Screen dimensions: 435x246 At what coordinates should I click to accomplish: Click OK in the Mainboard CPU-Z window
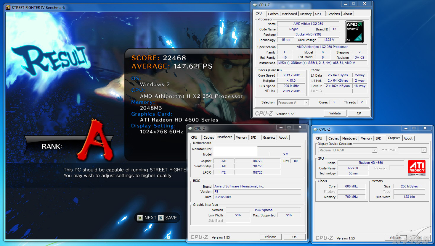294,237
